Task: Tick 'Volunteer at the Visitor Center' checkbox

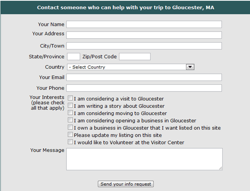Action: click(x=70, y=142)
